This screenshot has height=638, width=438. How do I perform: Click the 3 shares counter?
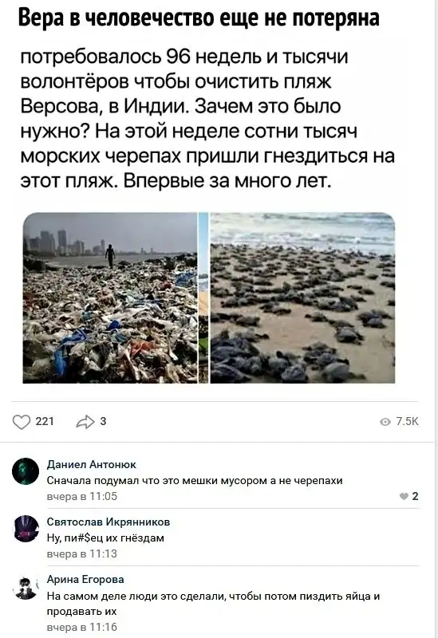(x=103, y=422)
